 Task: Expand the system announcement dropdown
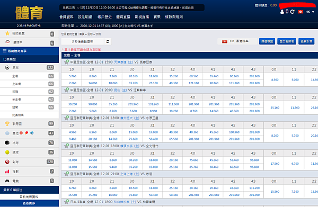78,8
